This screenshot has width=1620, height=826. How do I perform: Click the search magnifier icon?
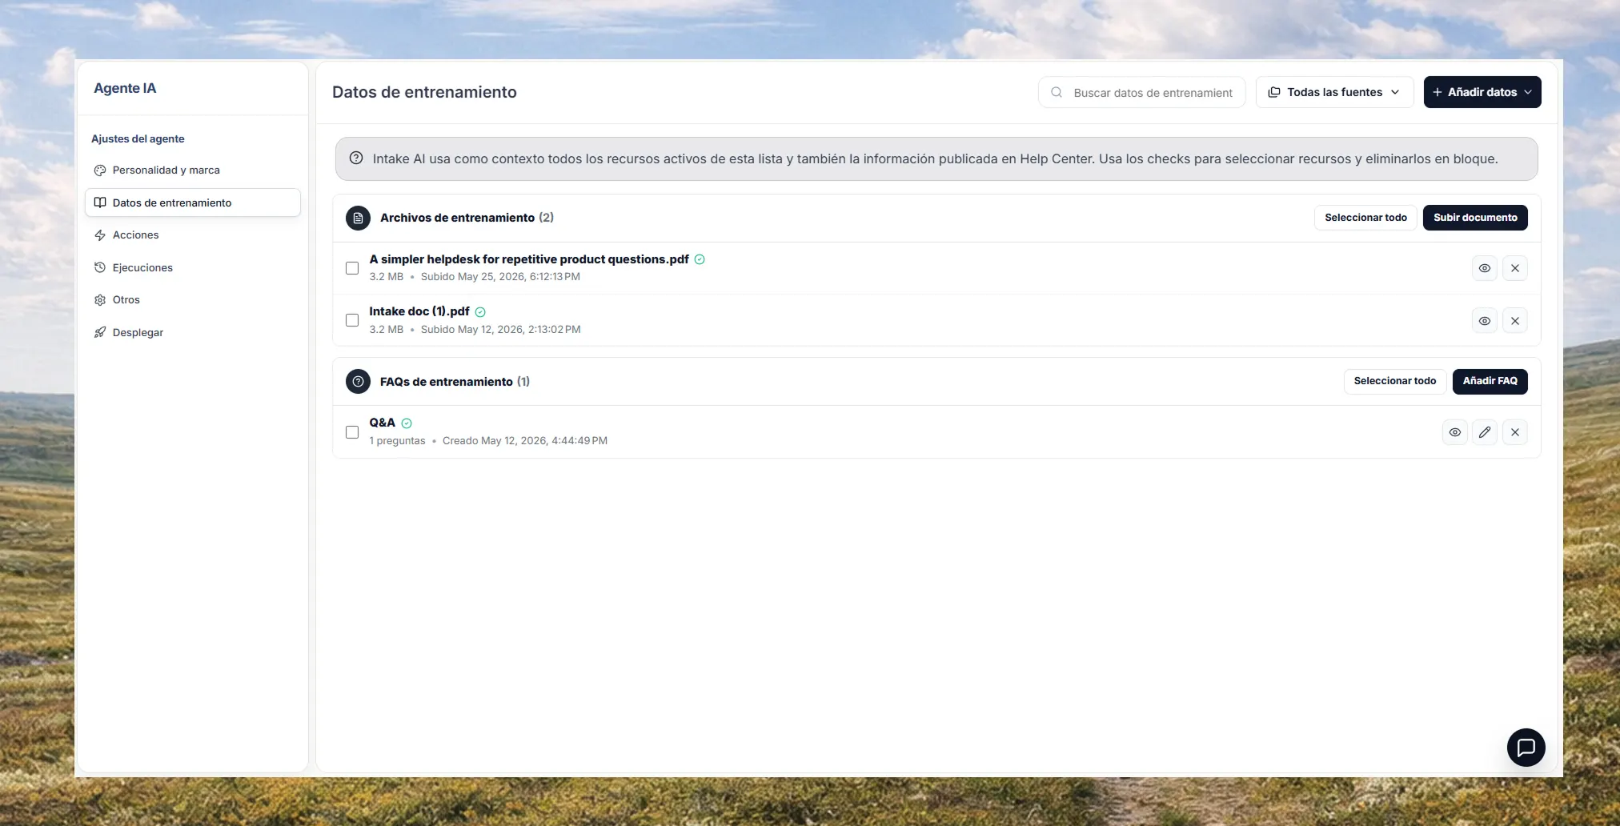coord(1057,92)
